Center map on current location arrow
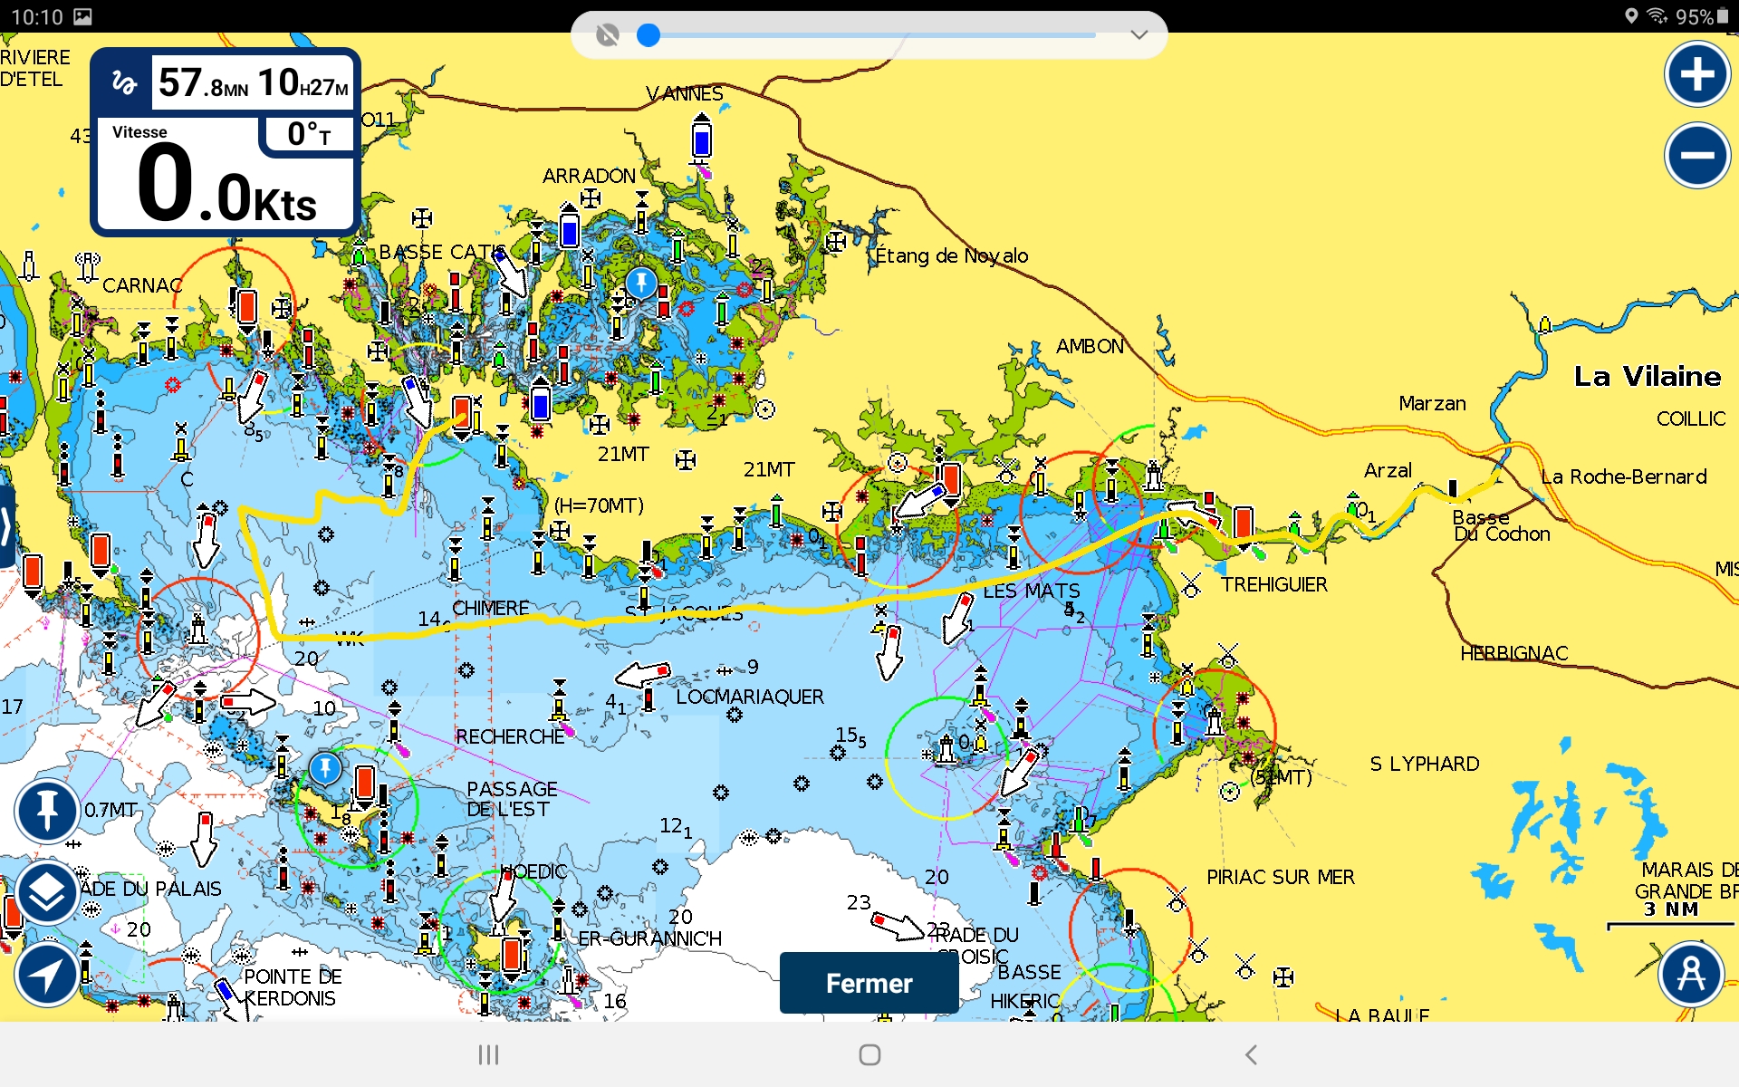The height and width of the screenshot is (1087, 1739). (46, 975)
